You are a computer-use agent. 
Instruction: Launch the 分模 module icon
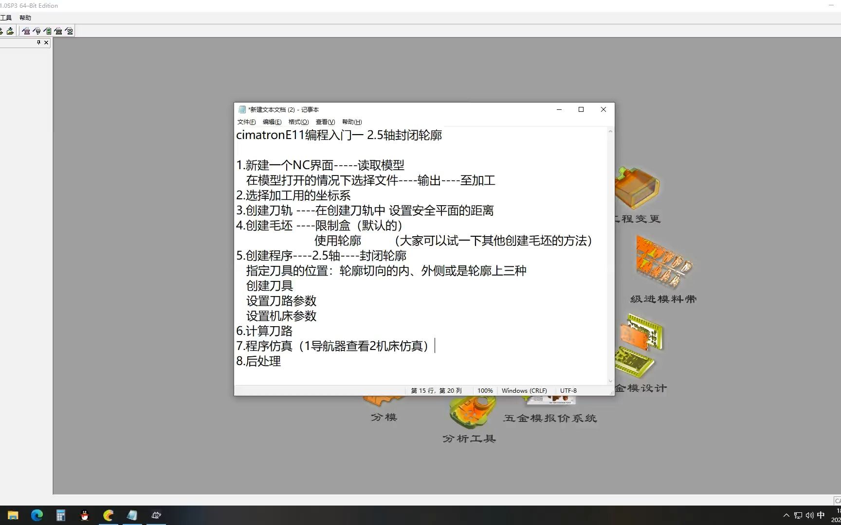point(384,403)
